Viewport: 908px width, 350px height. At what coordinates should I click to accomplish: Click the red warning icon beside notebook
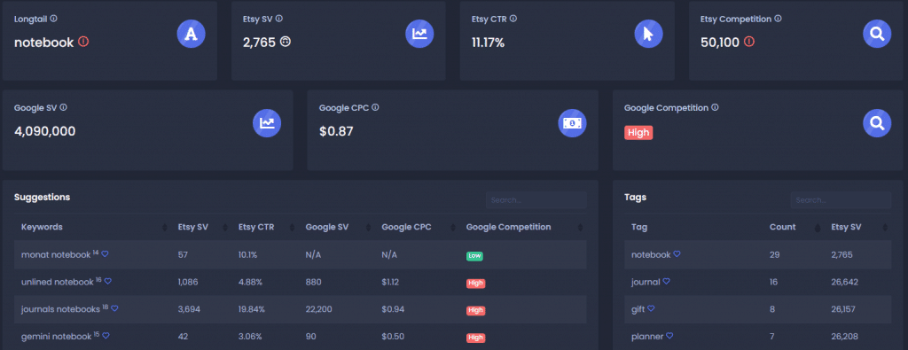coord(83,42)
